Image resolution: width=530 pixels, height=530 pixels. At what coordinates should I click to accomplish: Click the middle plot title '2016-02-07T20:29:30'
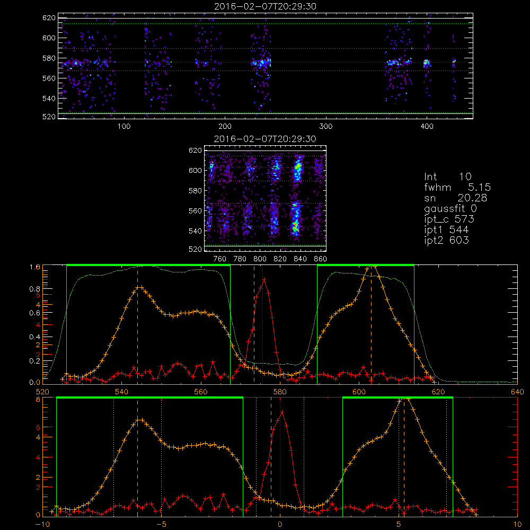click(x=265, y=139)
